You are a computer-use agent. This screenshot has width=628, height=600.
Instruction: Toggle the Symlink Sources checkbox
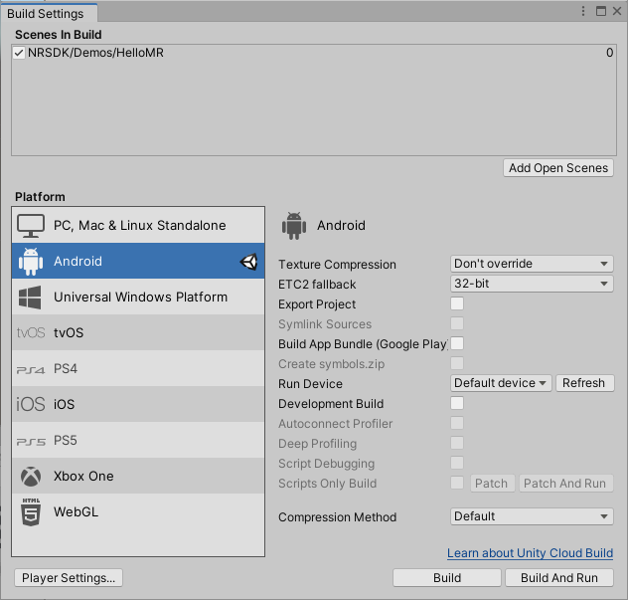(457, 323)
